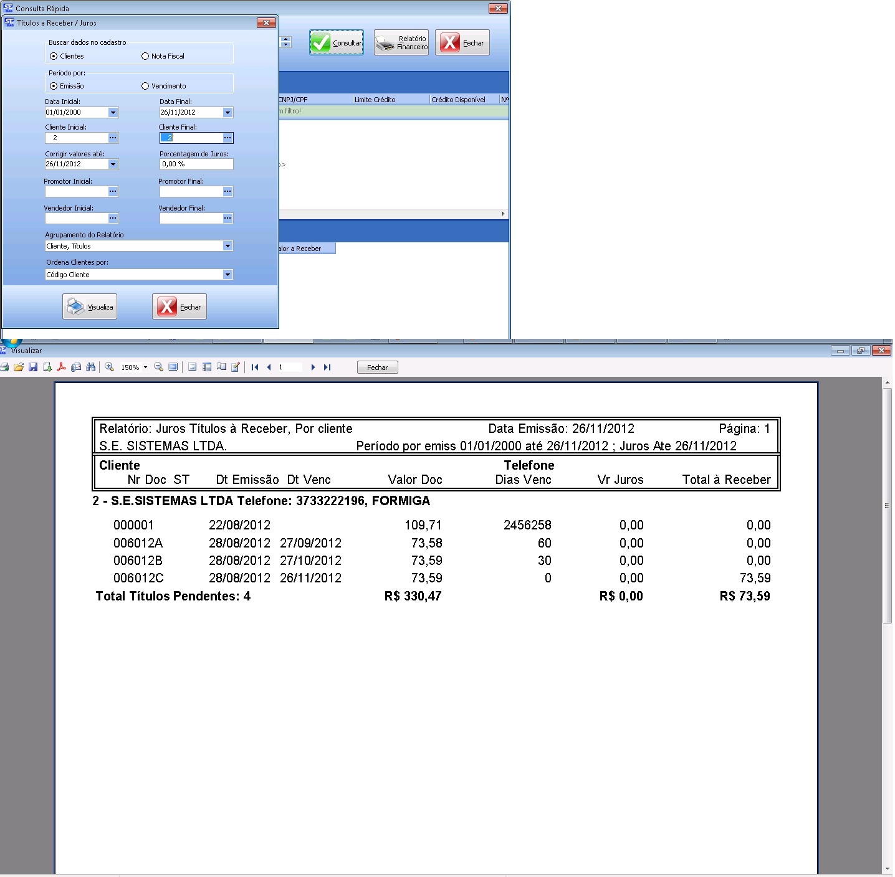Image resolution: width=895 pixels, height=877 pixels.
Task: Select the Emissão period radio button
Action: 54,86
